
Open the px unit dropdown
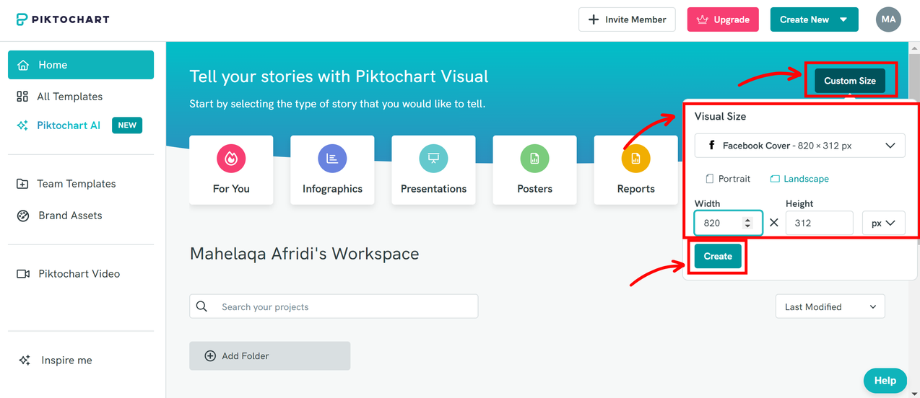883,223
